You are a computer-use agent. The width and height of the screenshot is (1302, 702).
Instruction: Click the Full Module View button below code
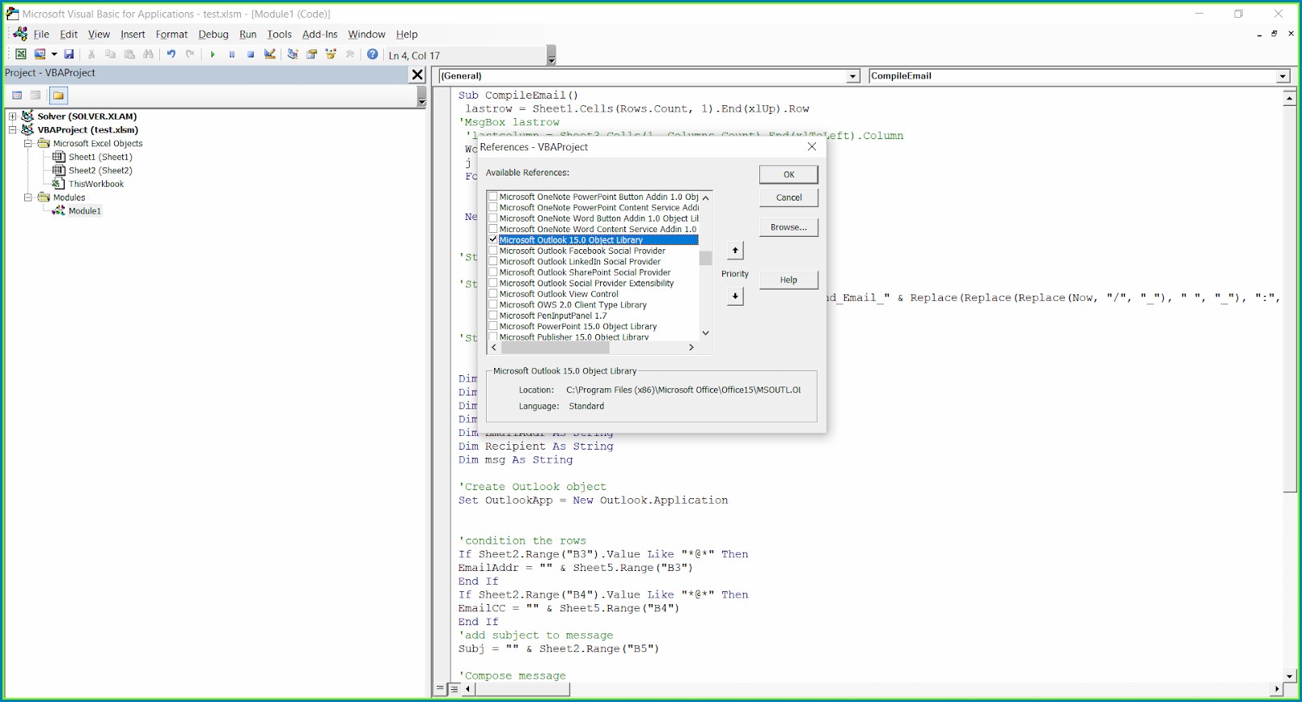pos(454,690)
